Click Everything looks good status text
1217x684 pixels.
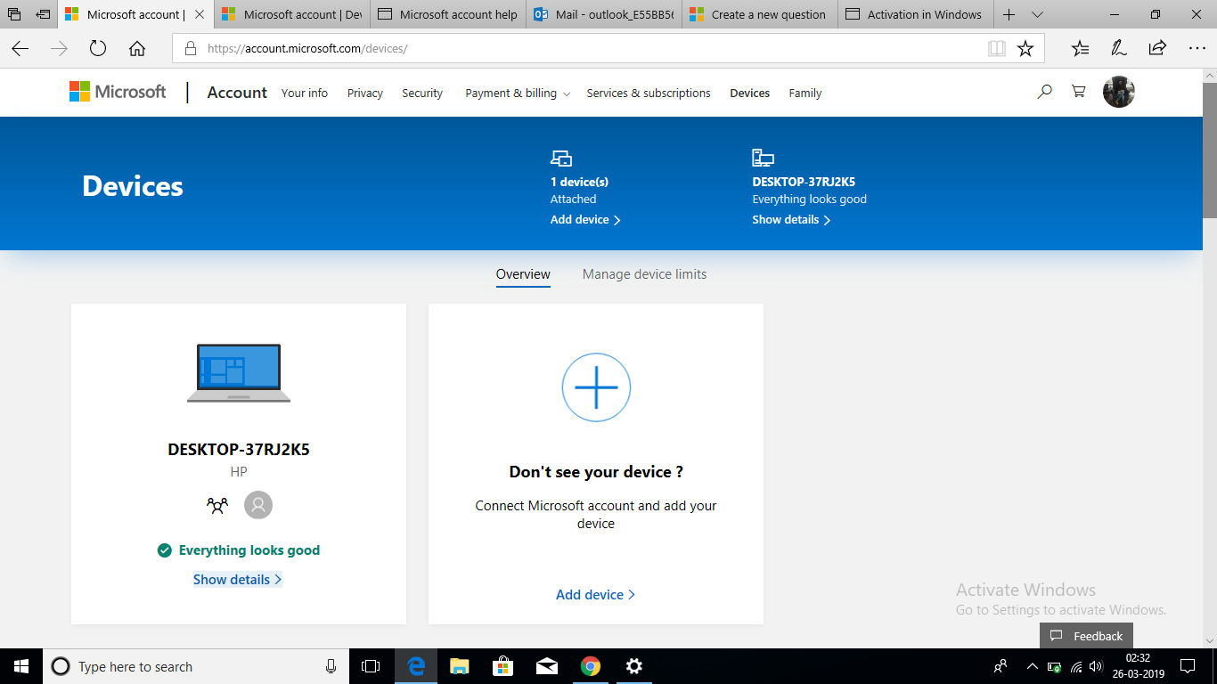pos(249,550)
